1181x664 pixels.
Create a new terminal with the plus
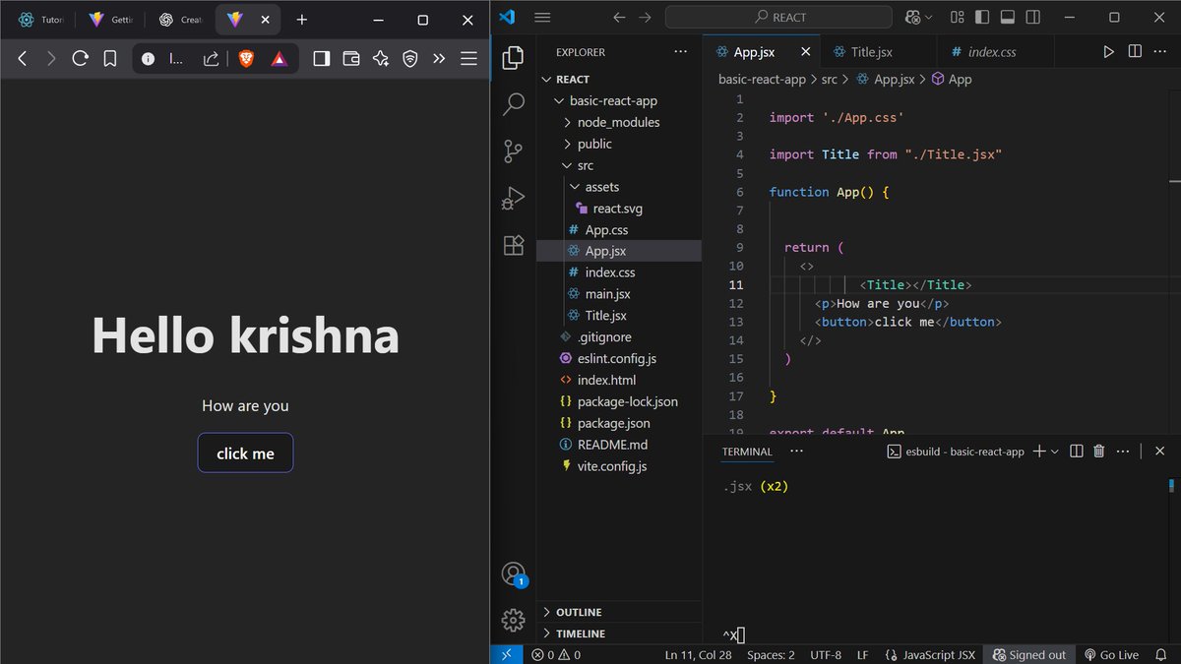pos(1039,452)
